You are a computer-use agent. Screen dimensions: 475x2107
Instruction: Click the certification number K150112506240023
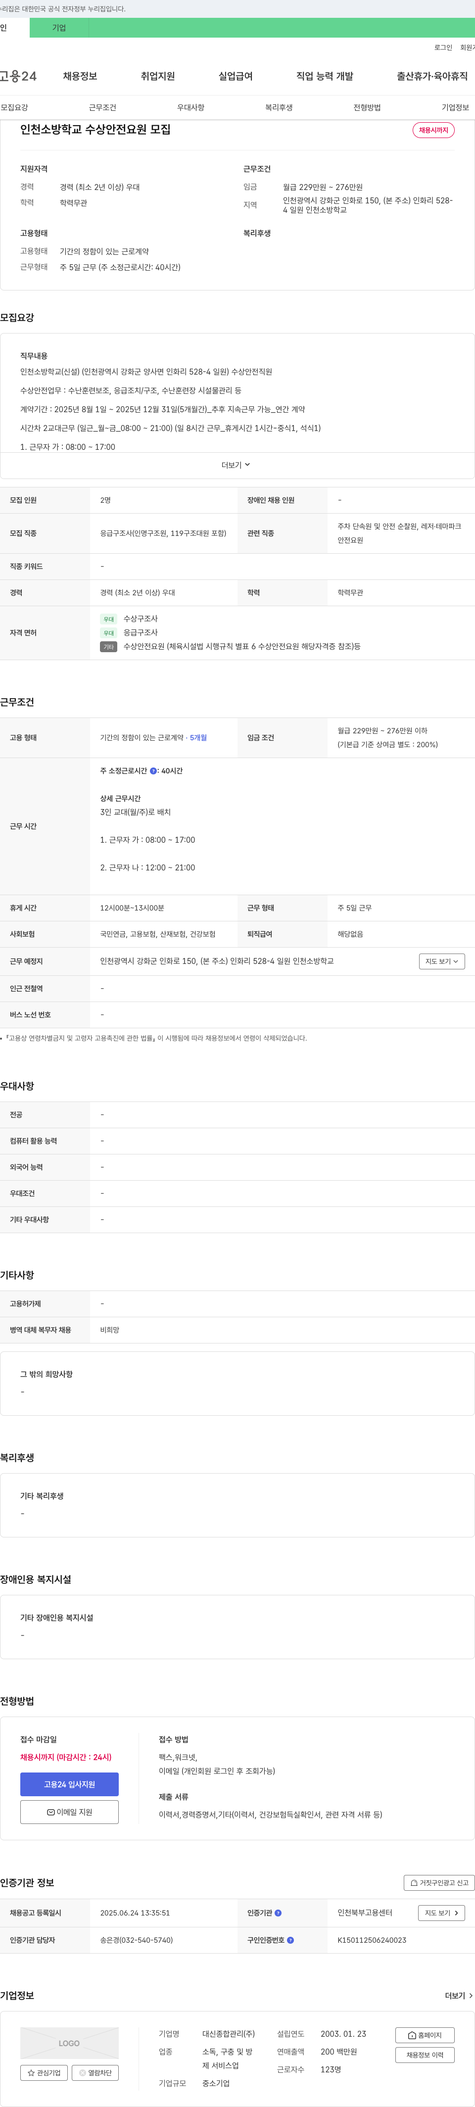click(372, 1940)
